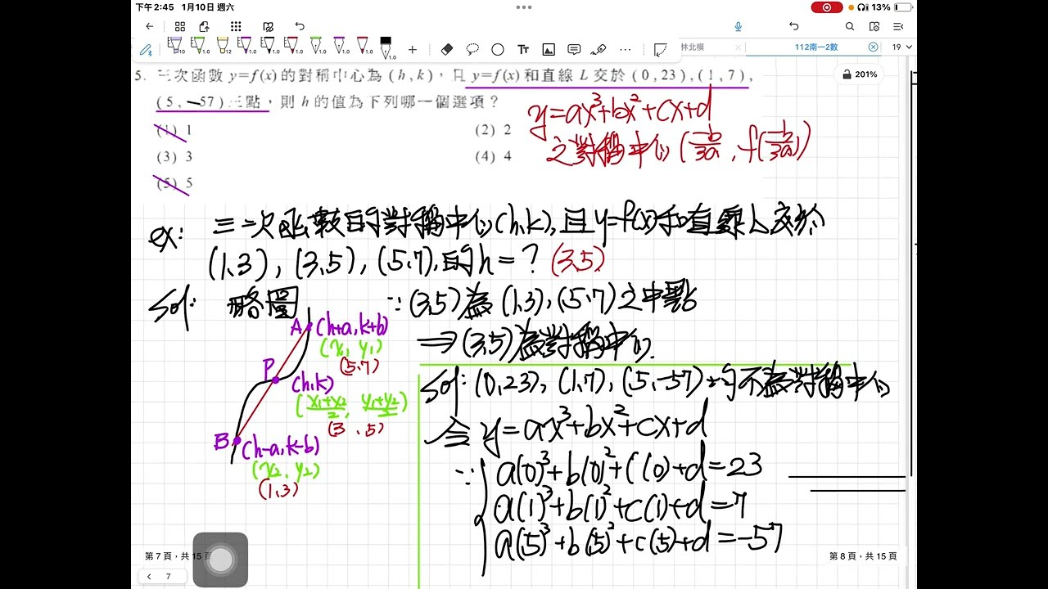Viewport: 1048px width, 589px height.
Task: Select the Text Tt tool
Action: click(523, 49)
